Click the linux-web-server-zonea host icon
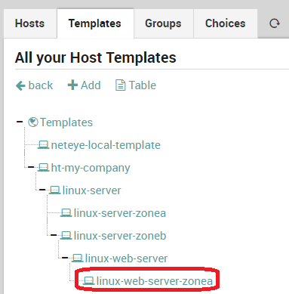Screen dimensions: 289x294 (88, 281)
